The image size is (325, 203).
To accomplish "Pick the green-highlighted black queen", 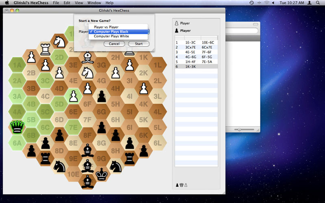I will tap(17, 127).
